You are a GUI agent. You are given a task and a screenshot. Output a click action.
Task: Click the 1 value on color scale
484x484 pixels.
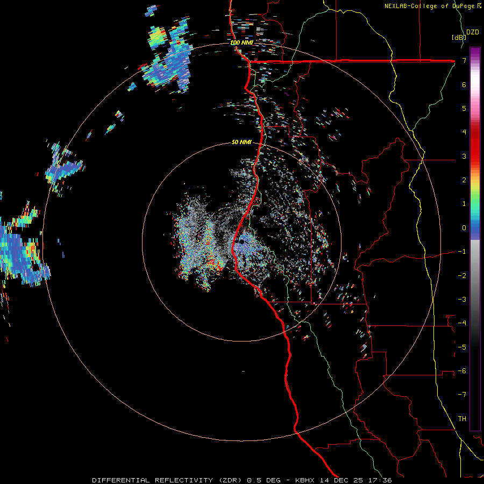click(464, 204)
